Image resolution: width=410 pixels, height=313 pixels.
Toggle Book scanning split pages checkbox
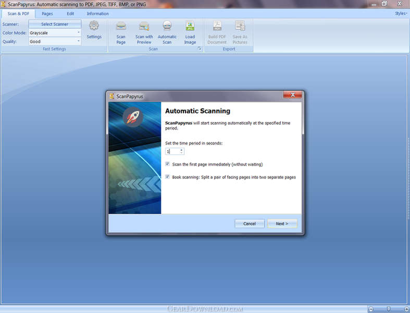click(x=167, y=177)
